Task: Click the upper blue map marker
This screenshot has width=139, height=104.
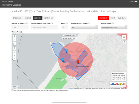Action: 66,50
